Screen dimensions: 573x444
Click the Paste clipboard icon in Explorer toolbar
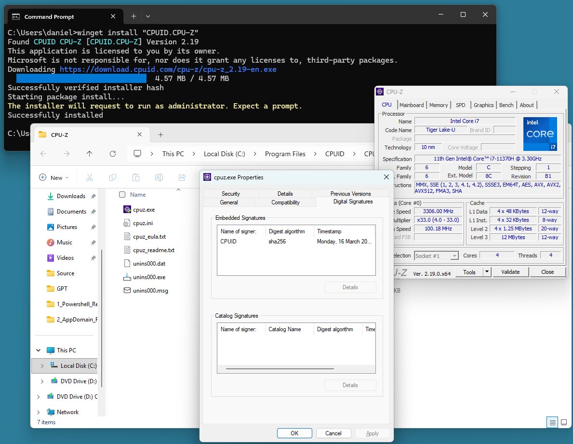tap(135, 177)
